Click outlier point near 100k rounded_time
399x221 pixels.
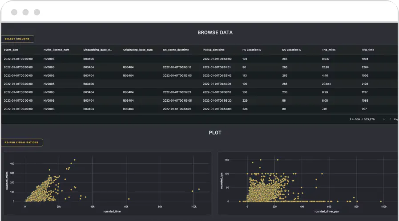(x=192, y=191)
